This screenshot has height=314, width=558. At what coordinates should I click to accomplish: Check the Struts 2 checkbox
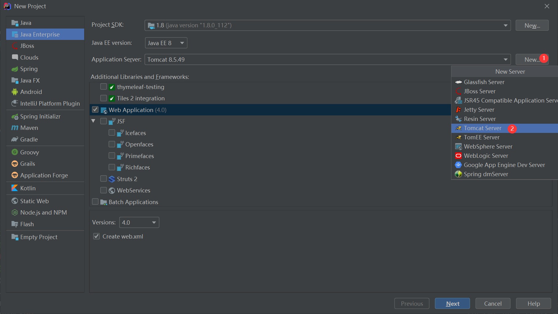pos(104,179)
